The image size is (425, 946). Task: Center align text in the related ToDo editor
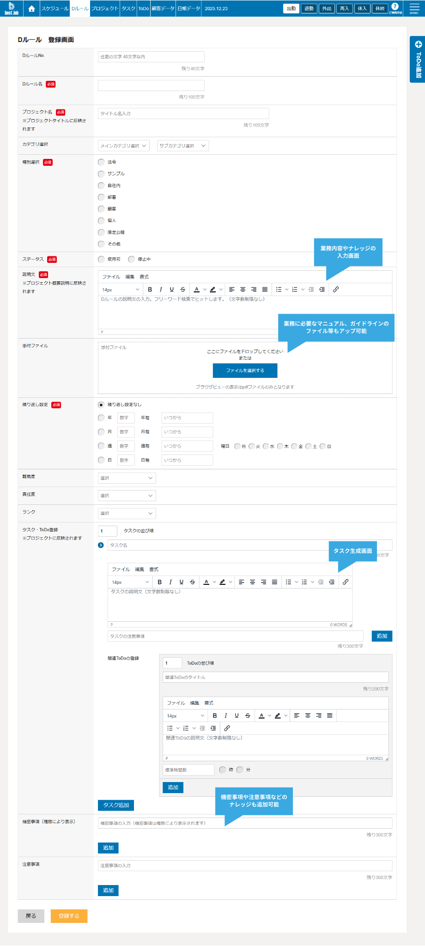pyautogui.click(x=308, y=716)
